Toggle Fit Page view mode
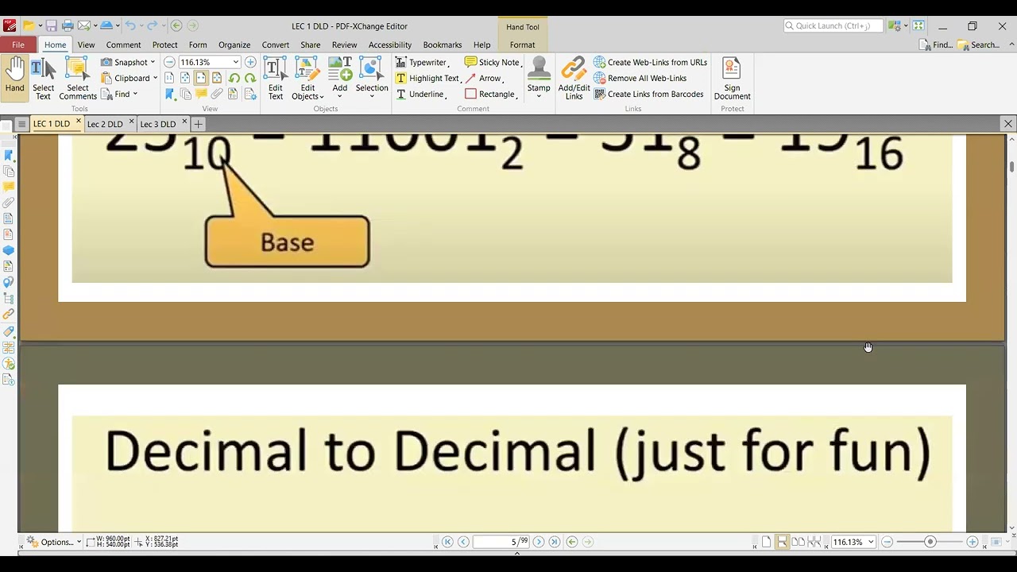Screen dimensions: 1017x572 pos(185,78)
